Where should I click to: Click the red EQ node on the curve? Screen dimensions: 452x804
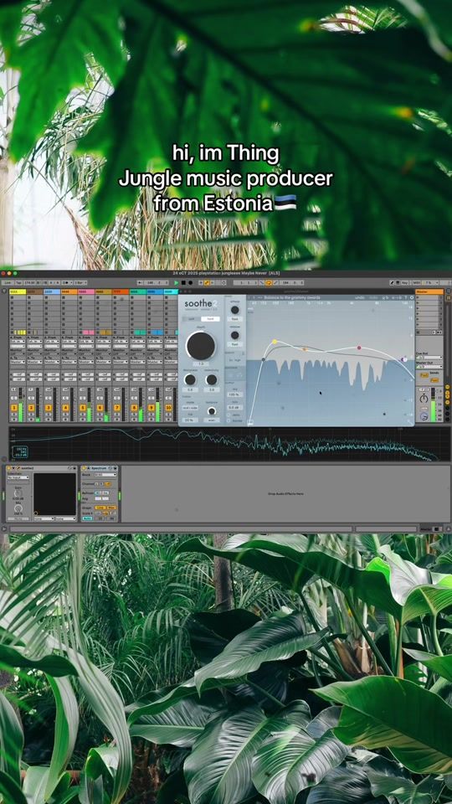(x=359, y=348)
